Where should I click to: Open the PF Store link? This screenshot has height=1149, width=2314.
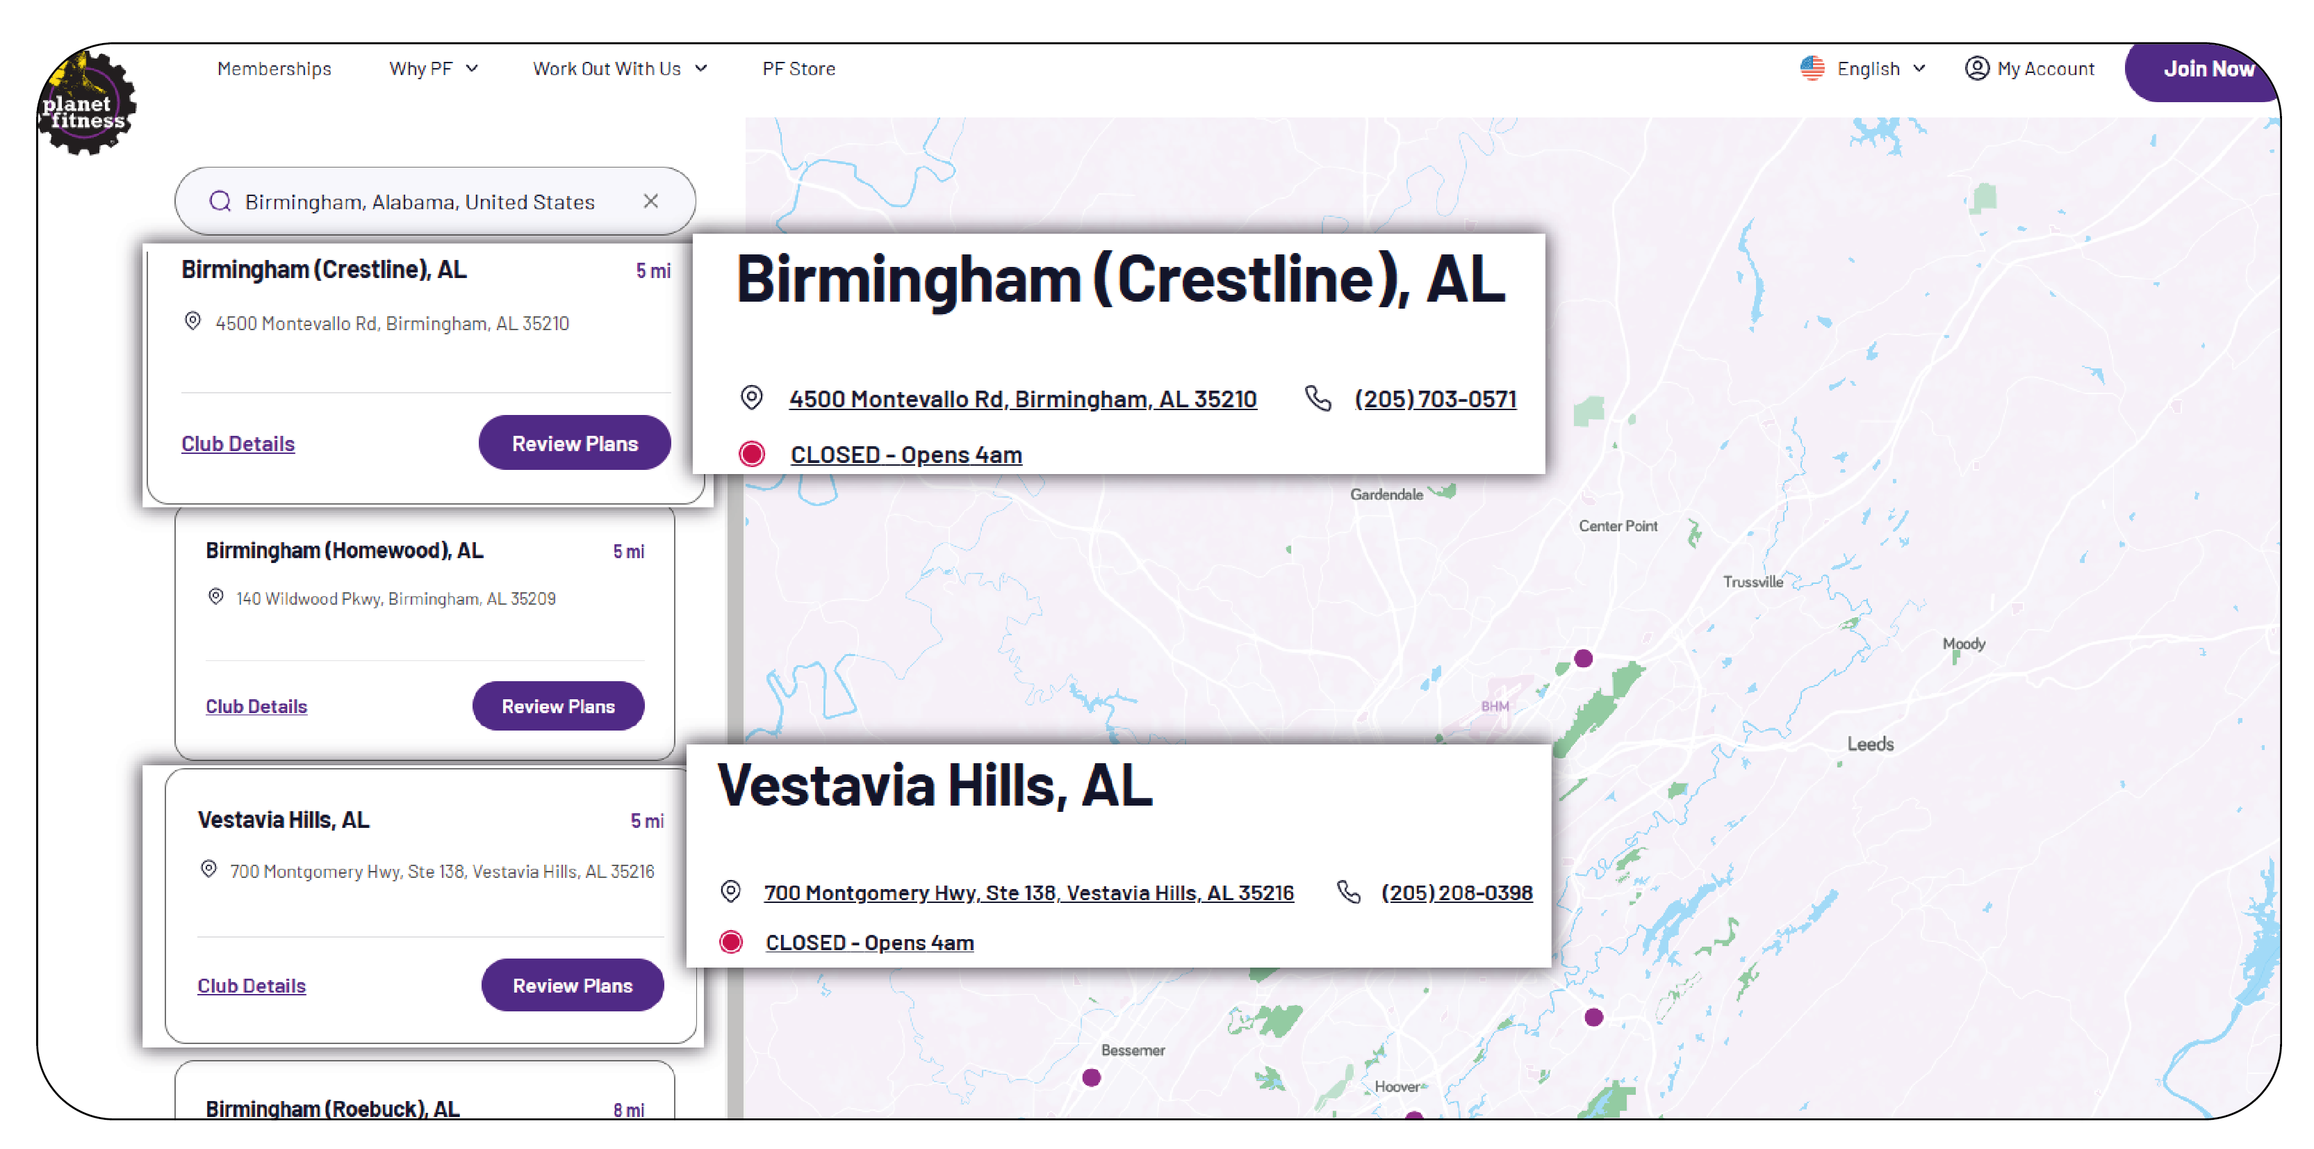pos(798,68)
